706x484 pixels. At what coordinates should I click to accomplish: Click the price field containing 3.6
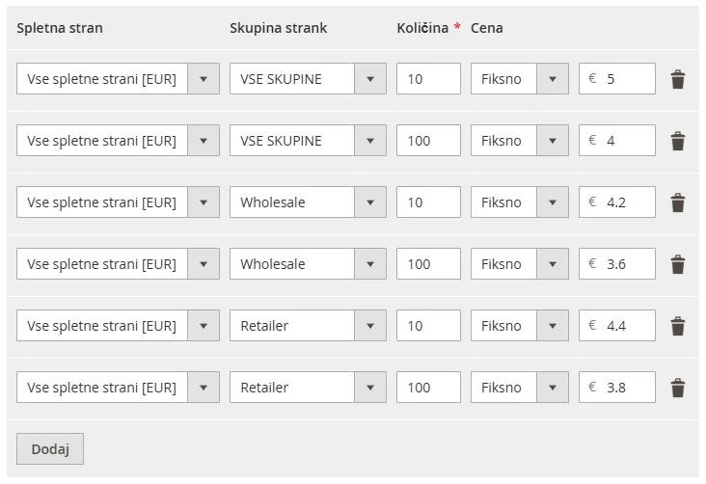625,264
